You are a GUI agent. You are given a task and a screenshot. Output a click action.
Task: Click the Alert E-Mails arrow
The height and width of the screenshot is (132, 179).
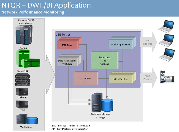pyautogui.click(x=148, y=78)
